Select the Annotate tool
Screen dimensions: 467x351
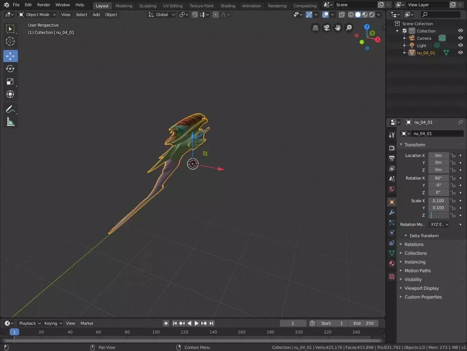(10, 109)
